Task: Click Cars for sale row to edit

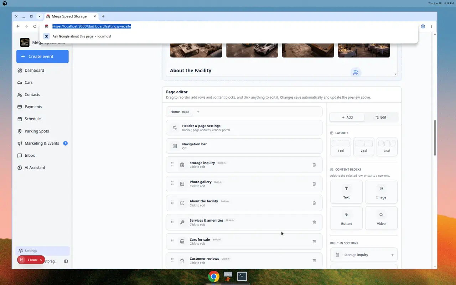Action: point(244,241)
